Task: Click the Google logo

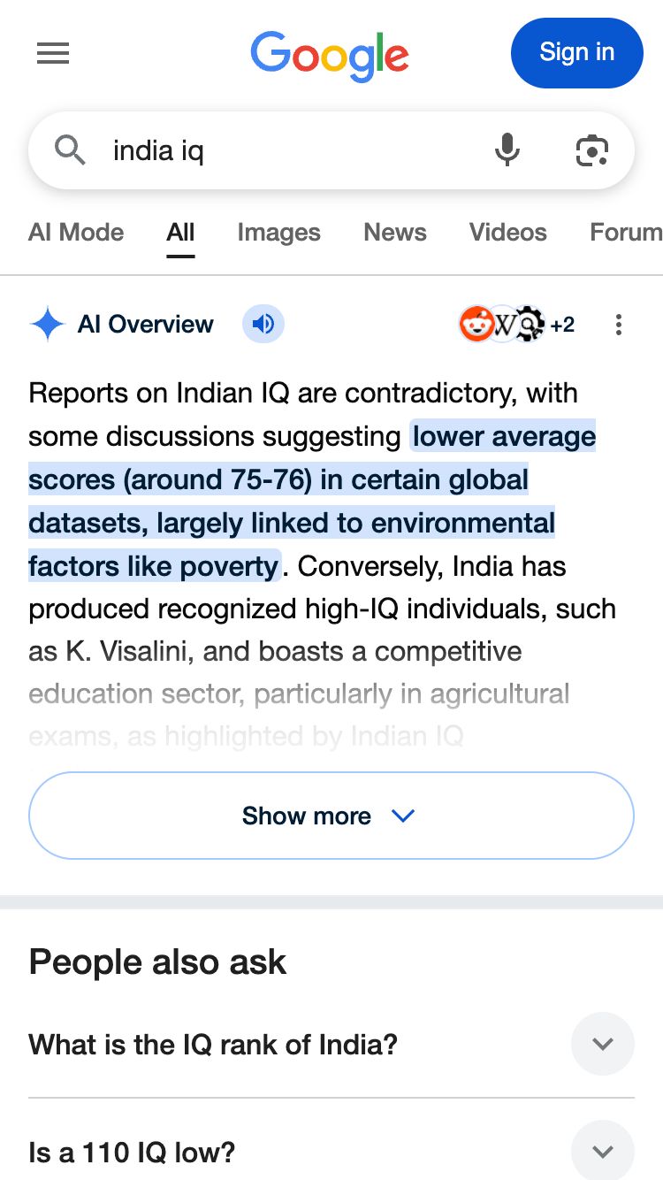Action: pos(329,55)
